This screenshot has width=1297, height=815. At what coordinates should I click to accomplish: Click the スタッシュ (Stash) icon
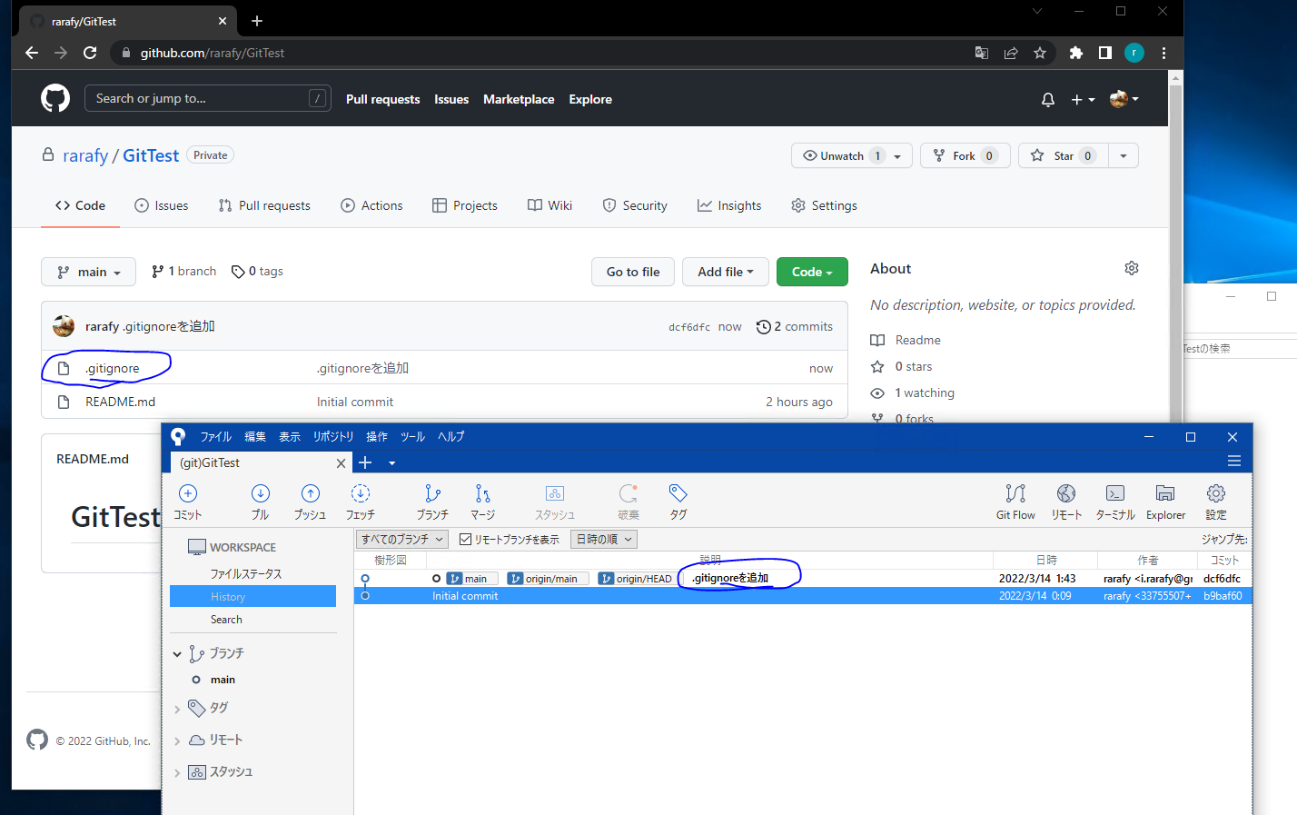[554, 500]
